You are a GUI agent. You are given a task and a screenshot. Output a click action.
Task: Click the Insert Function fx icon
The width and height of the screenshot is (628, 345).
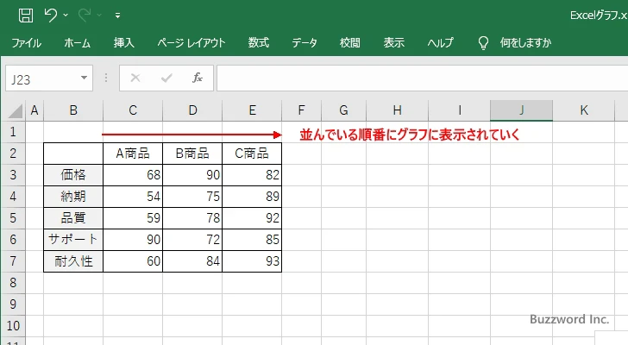[x=197, y=78]
